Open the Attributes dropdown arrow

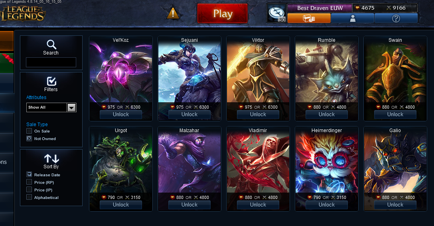(x=72, y=107)
